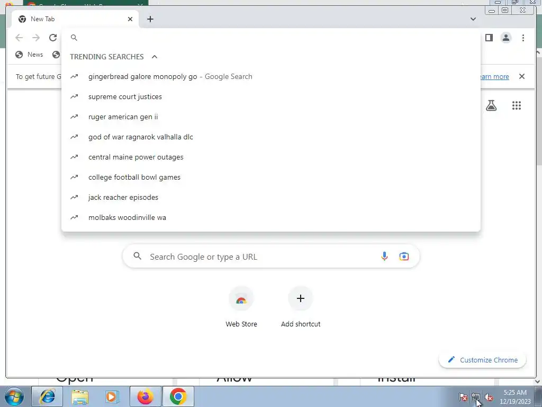This screenshot has height=407, width=542.
Task: Click the search magnifier in the address bar
Action: 74,38
